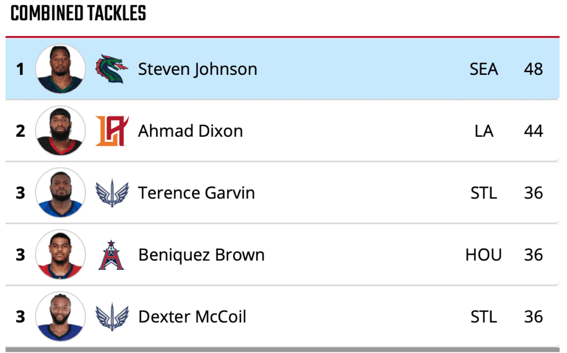
Task: Click the BattleHawks logo beside Dexter McCoil
Action: (x=111, y=317)
